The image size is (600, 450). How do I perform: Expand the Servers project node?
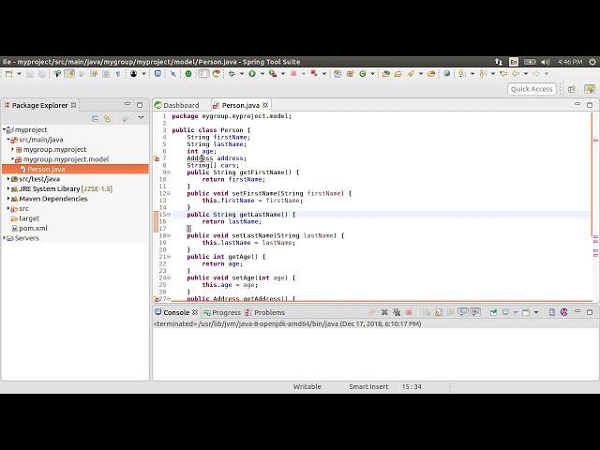[x=4, y=238]
